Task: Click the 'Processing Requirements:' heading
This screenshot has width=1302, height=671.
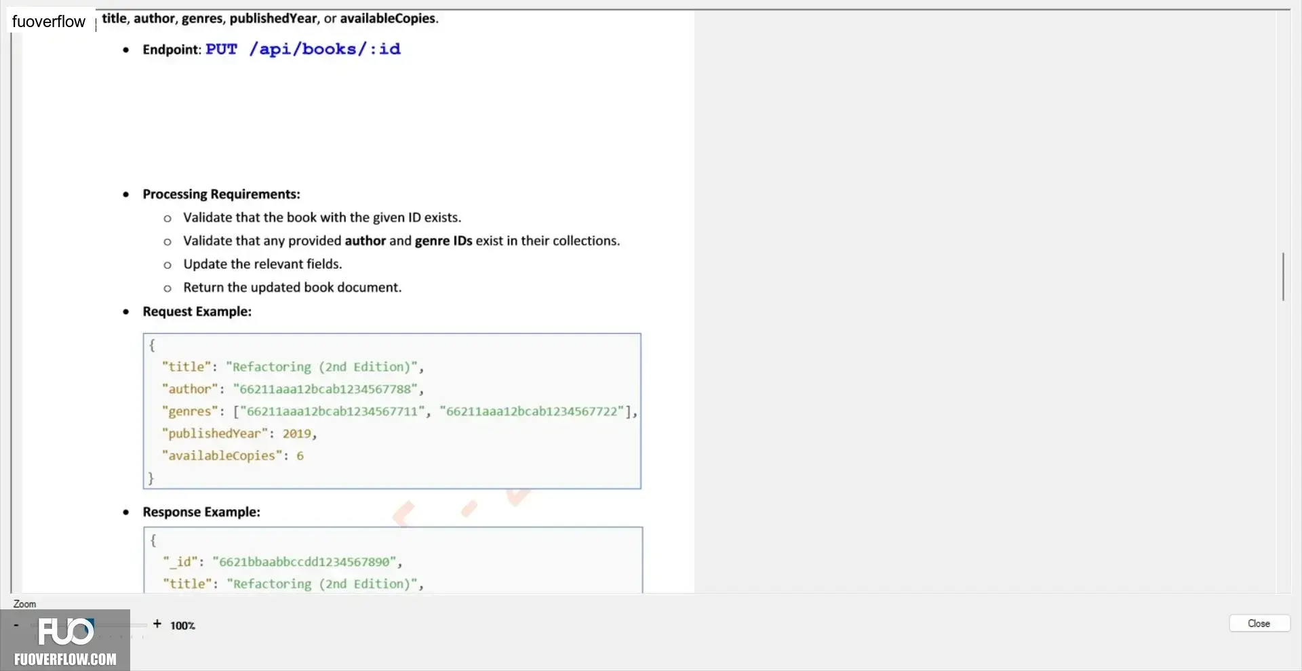Action: (x=221, y=195)
